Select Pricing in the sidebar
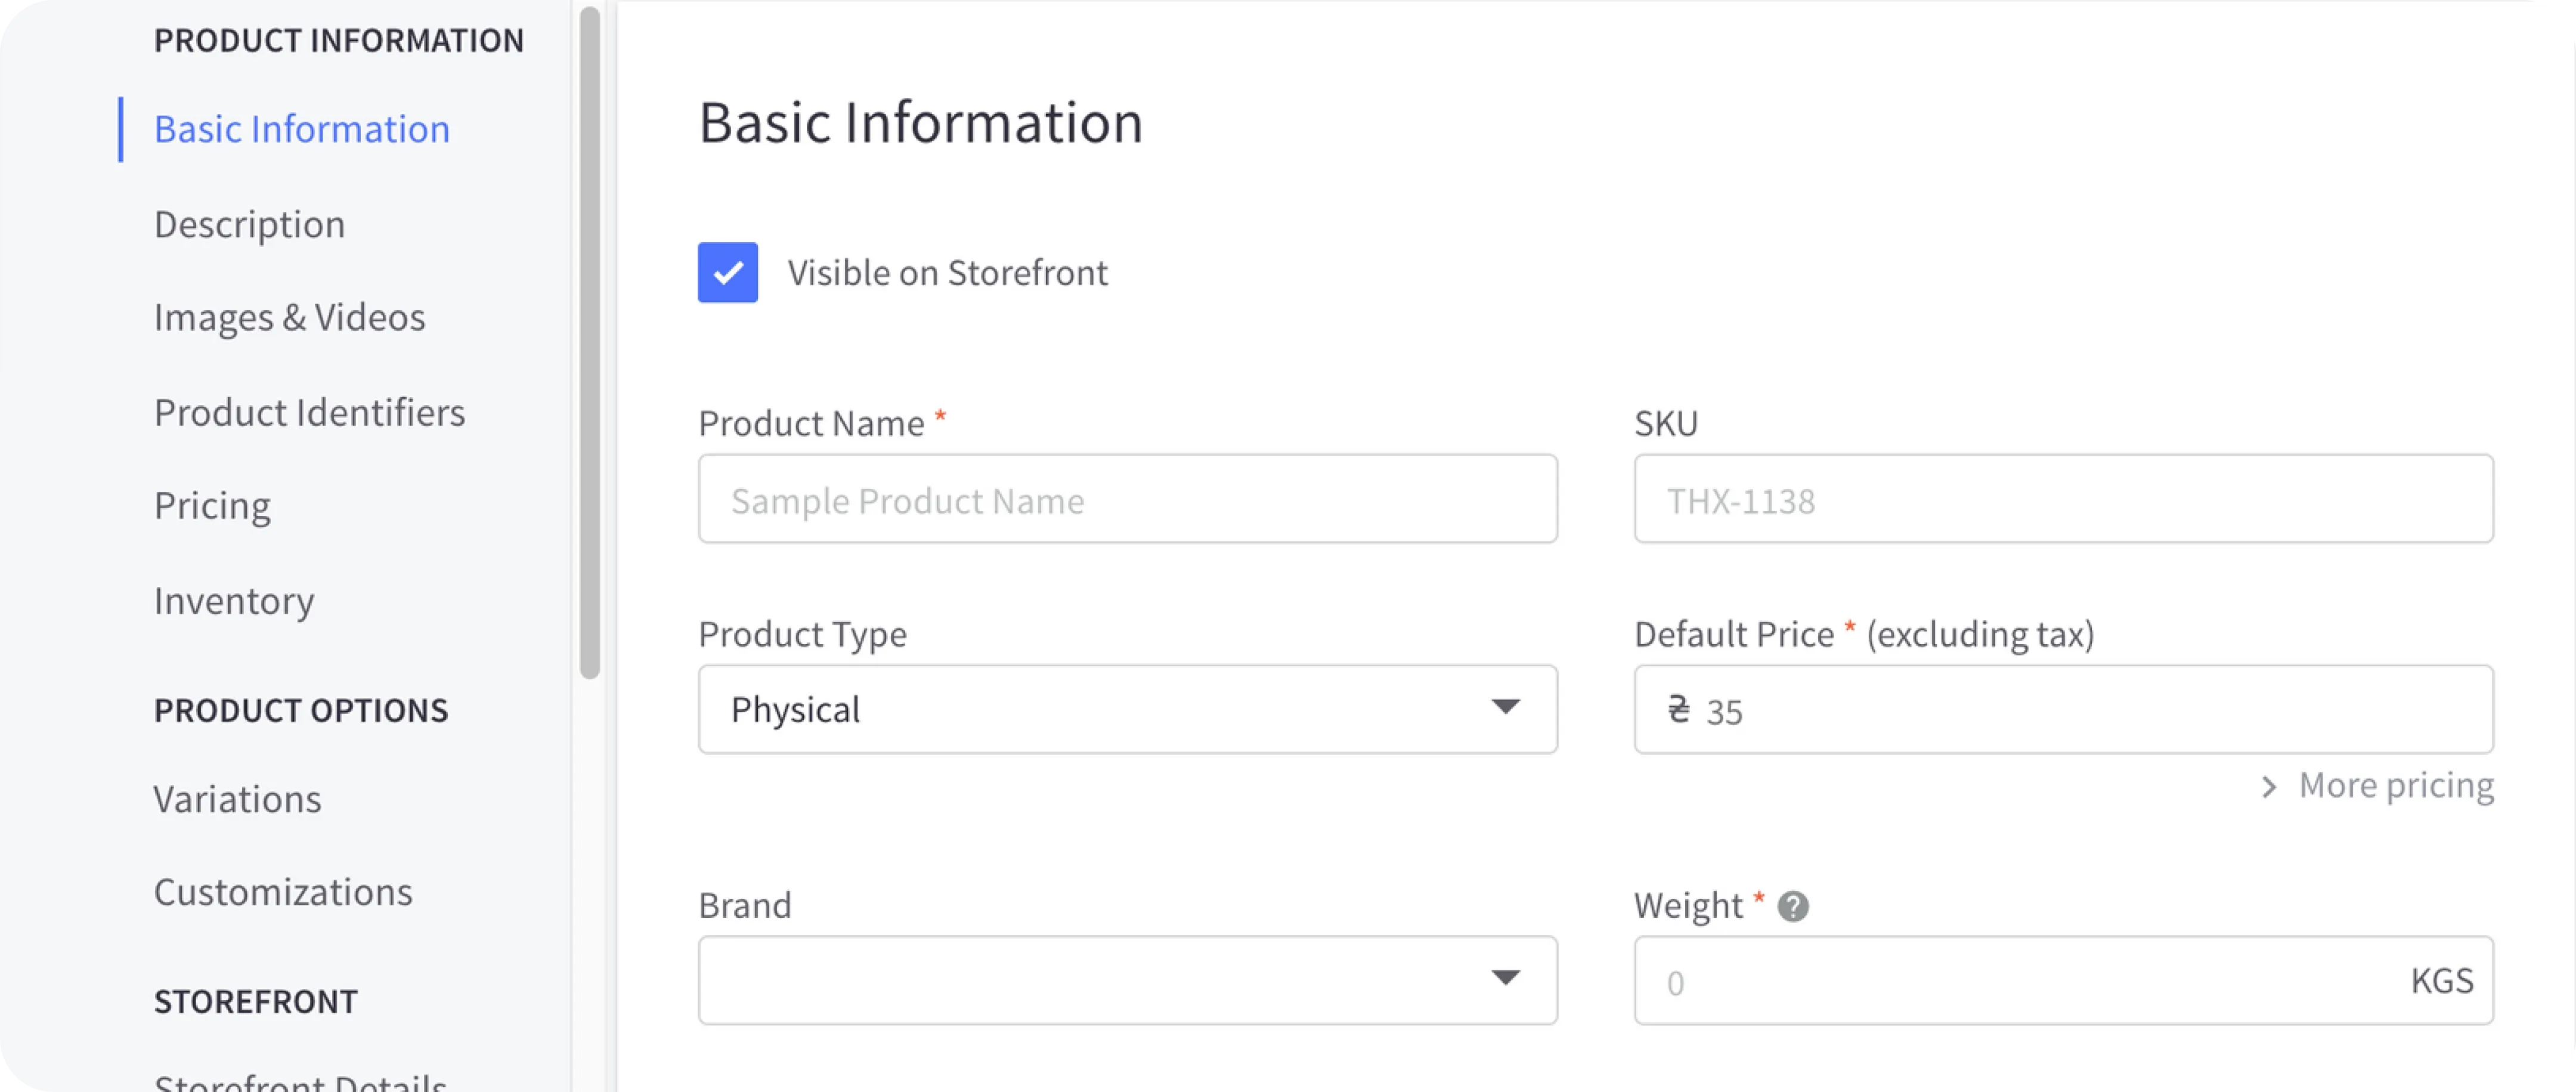The width and height of the screenshot is (2576, 1092). 212,505
